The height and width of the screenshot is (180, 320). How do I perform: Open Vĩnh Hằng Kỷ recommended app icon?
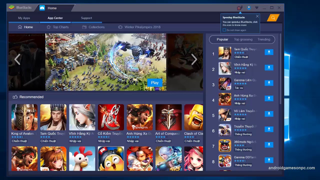[x=82, y=117]
